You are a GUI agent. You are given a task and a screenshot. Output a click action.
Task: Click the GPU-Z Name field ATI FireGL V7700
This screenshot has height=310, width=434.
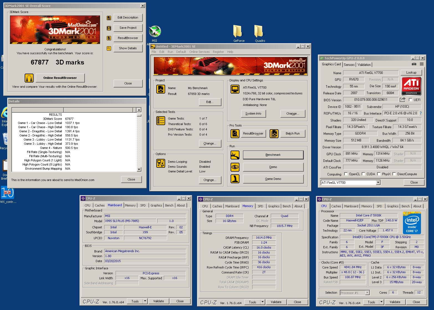(x=371, y=73)
